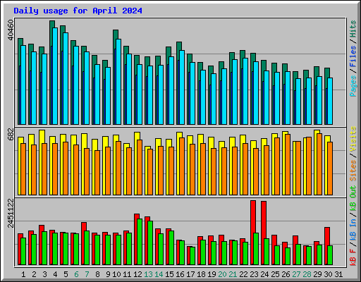Click the 'Sites' legend label
The image size is (361, 282).
pyautogui.click(x=353, y=171)
